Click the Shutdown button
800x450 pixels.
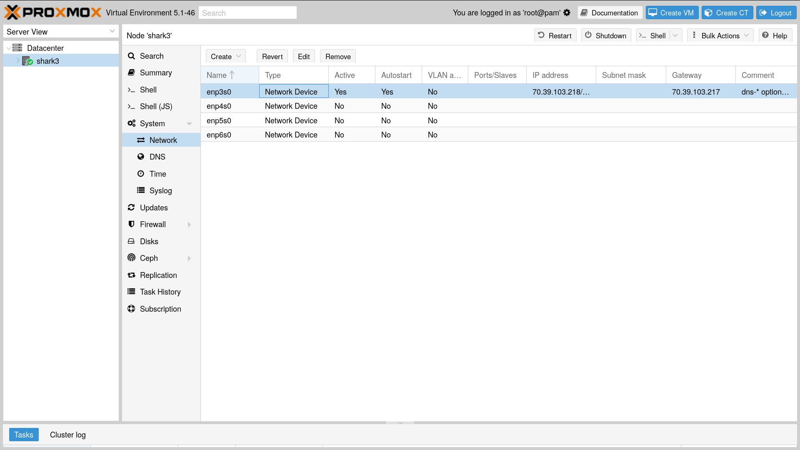pyautogui.click(x=606, y=36)
